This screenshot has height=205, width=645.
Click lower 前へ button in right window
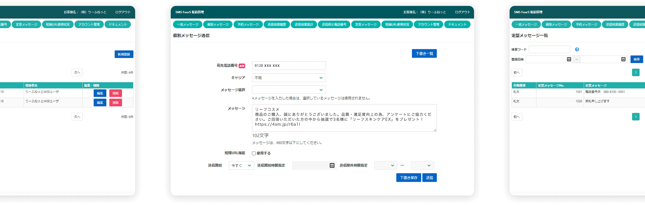(517, 117)
